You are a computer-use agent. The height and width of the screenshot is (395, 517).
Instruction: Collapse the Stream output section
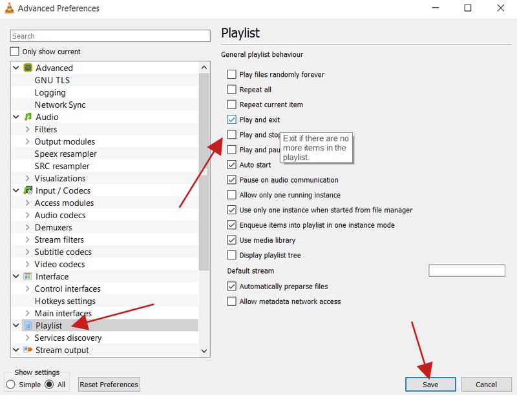[x=16, y=350]
